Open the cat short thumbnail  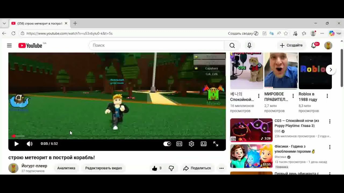click(247, 71)
